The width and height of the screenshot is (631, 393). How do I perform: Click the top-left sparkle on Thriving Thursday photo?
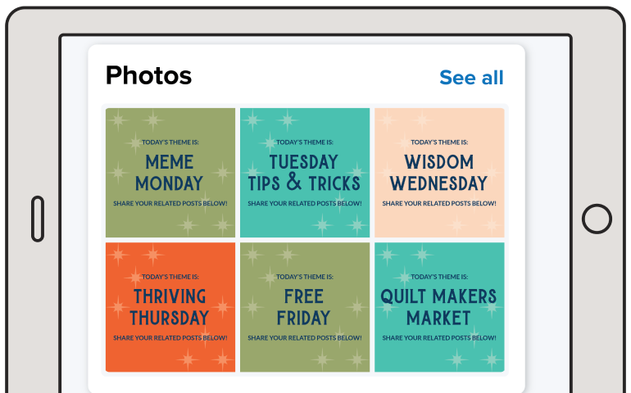[x=118, y=255]
